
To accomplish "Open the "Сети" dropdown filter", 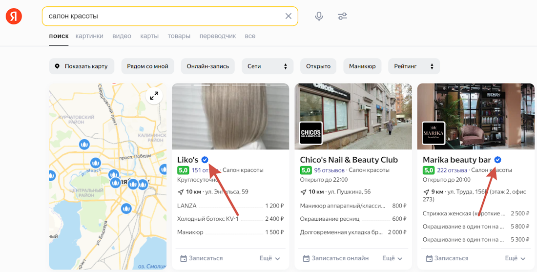I will click(x=267, y=66).
